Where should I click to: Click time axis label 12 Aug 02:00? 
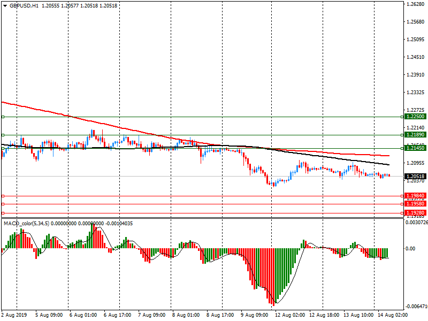290,315
